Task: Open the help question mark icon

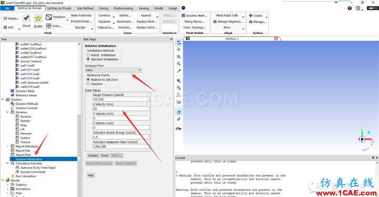Action: (x=350, y=8)
